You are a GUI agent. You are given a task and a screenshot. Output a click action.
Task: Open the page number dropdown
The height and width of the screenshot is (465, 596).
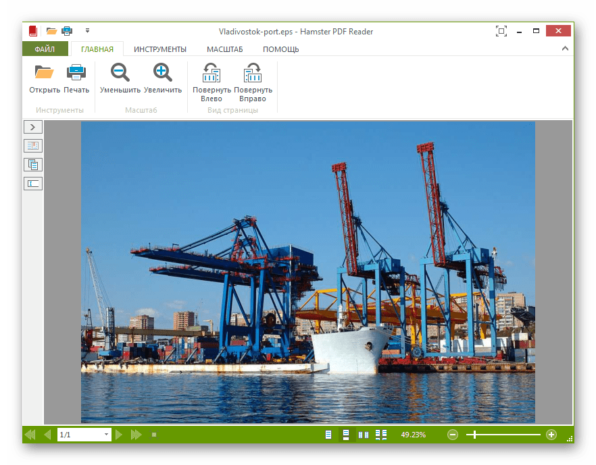(106, 435)
